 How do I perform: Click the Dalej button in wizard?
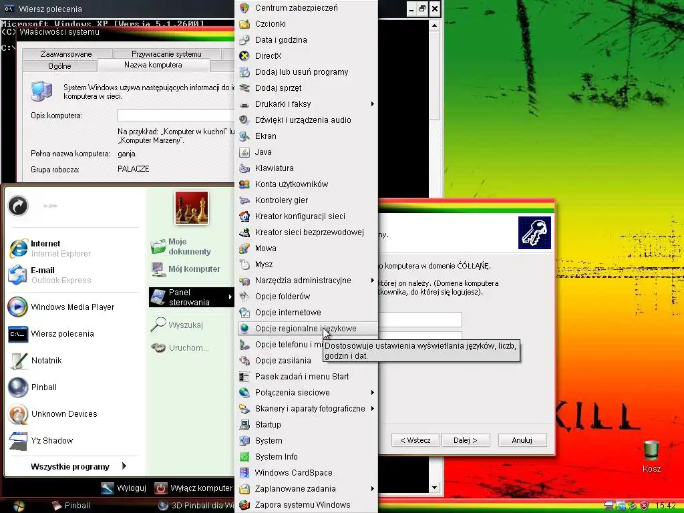coord(466,440)
